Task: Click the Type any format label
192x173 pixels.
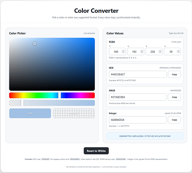Action: point(176,33)
